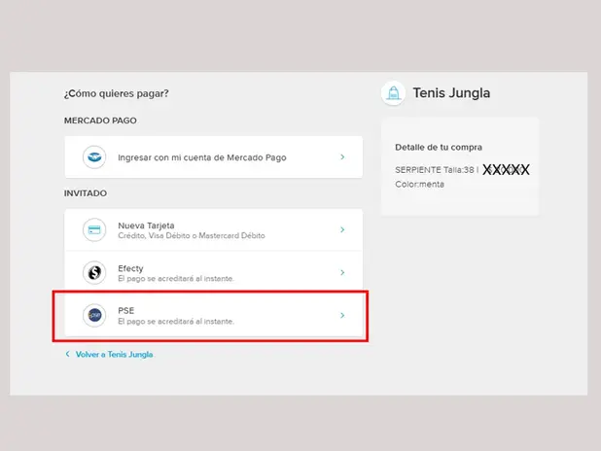This screenshot has height=451, width=601.
Task: Click the Tenis Jungla store title
Action: [451, 93]
